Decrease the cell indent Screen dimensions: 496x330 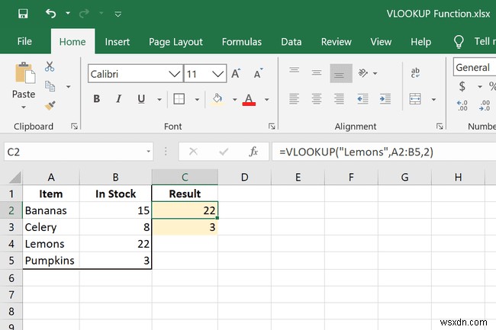[362, 99]
